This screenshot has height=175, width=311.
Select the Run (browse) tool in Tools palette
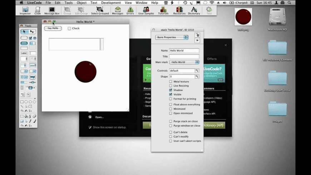(x=24, y=31)
